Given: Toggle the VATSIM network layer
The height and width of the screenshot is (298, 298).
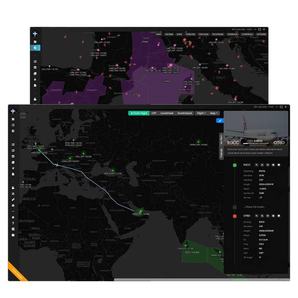Looking at the screenshot, I should [x=169, y=34].
